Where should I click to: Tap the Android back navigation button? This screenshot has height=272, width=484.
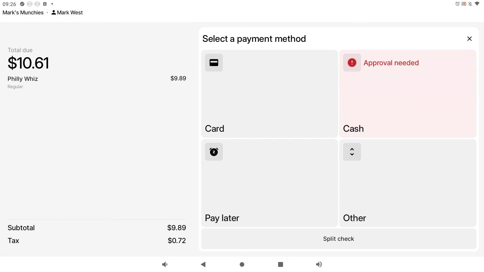click(x=203, y=264)
